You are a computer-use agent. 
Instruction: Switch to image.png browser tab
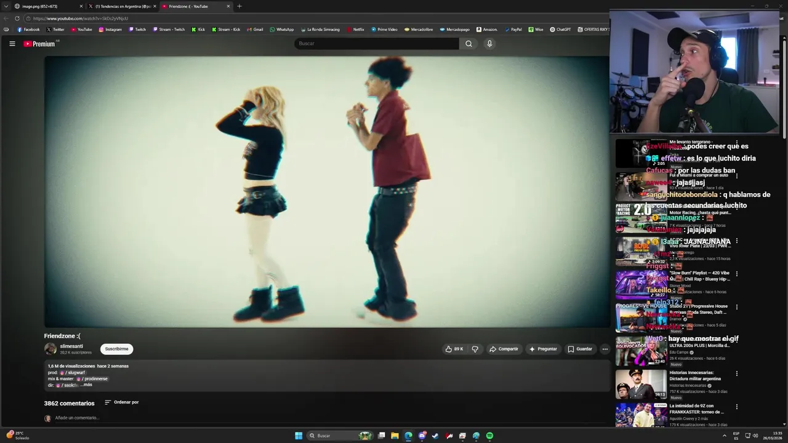pos(48,6)
